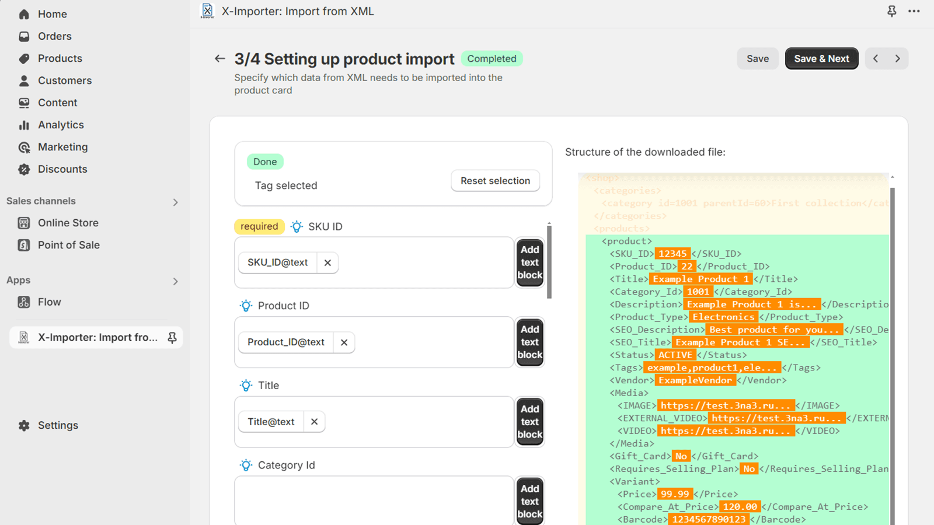The width and height of the screenshot is (934, 525).
Task: Click the lightbulb hint icon for Product ID
Action: (246, 306)
